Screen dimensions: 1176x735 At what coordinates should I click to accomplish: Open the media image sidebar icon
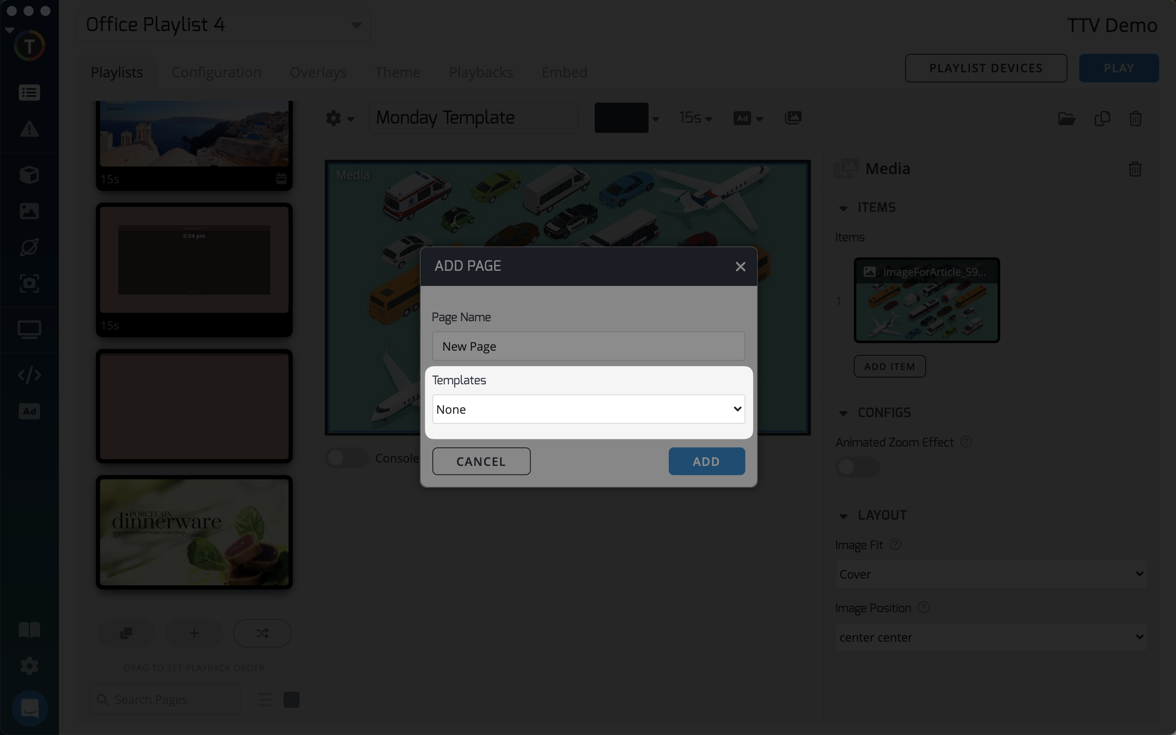point(29,211)
